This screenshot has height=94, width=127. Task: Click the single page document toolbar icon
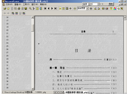click(x=12, y=9)
